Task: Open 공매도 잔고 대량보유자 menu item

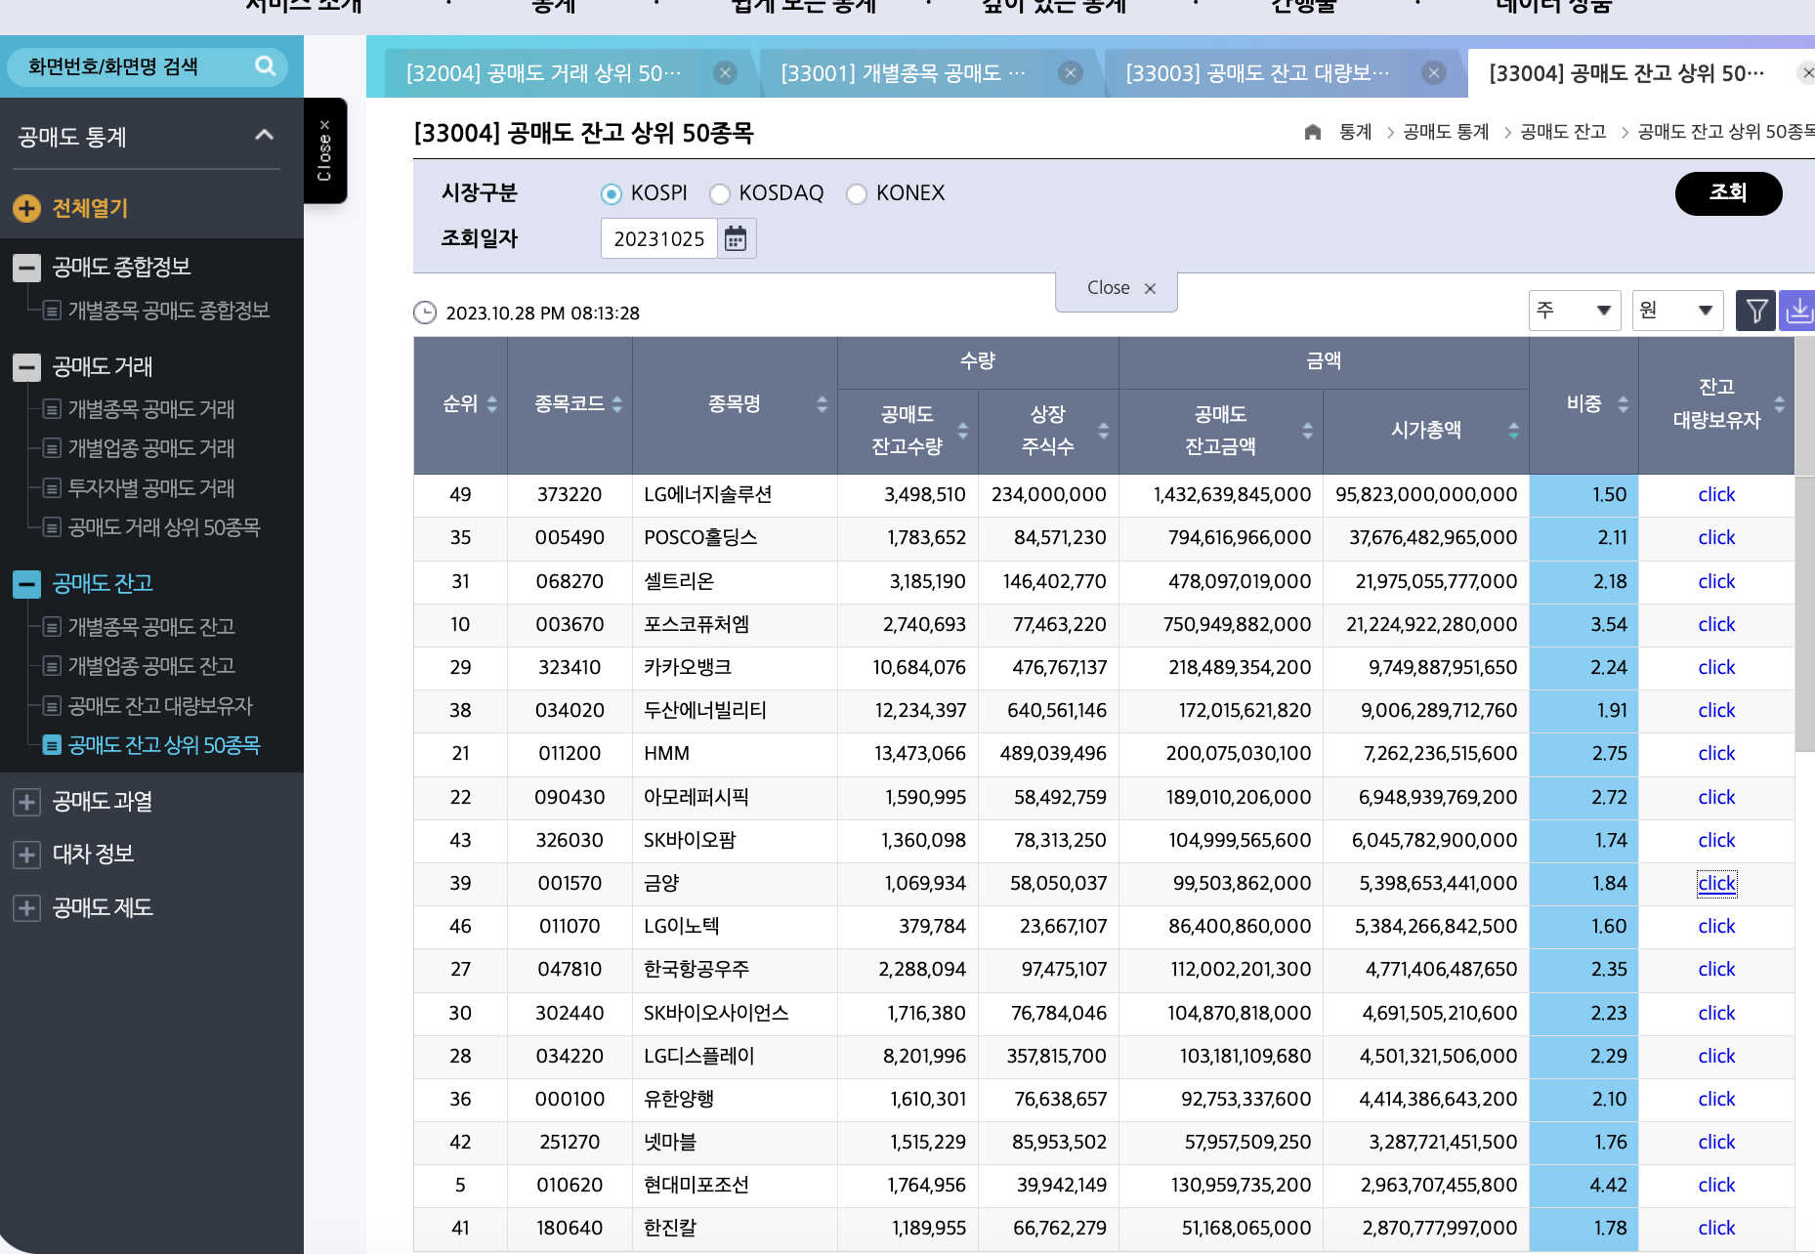Action: tap(160, 706)
